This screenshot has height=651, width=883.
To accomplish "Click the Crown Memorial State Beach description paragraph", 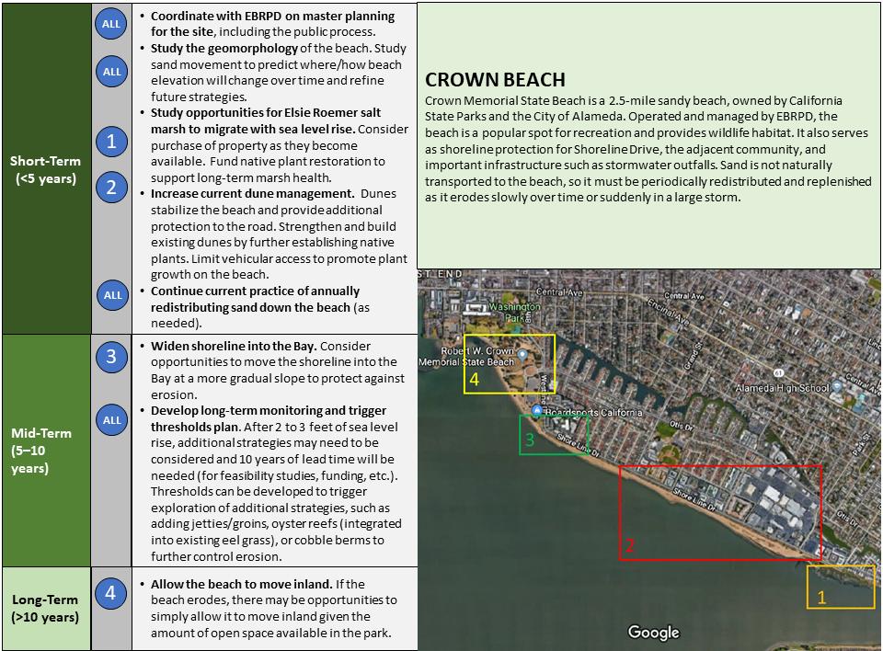I will [648, 149].
